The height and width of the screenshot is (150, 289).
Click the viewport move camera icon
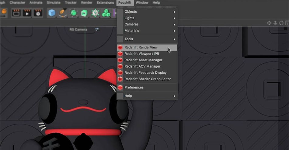click(x=269, y=23)
